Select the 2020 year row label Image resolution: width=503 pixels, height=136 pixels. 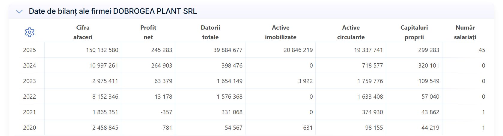(29, 128)
